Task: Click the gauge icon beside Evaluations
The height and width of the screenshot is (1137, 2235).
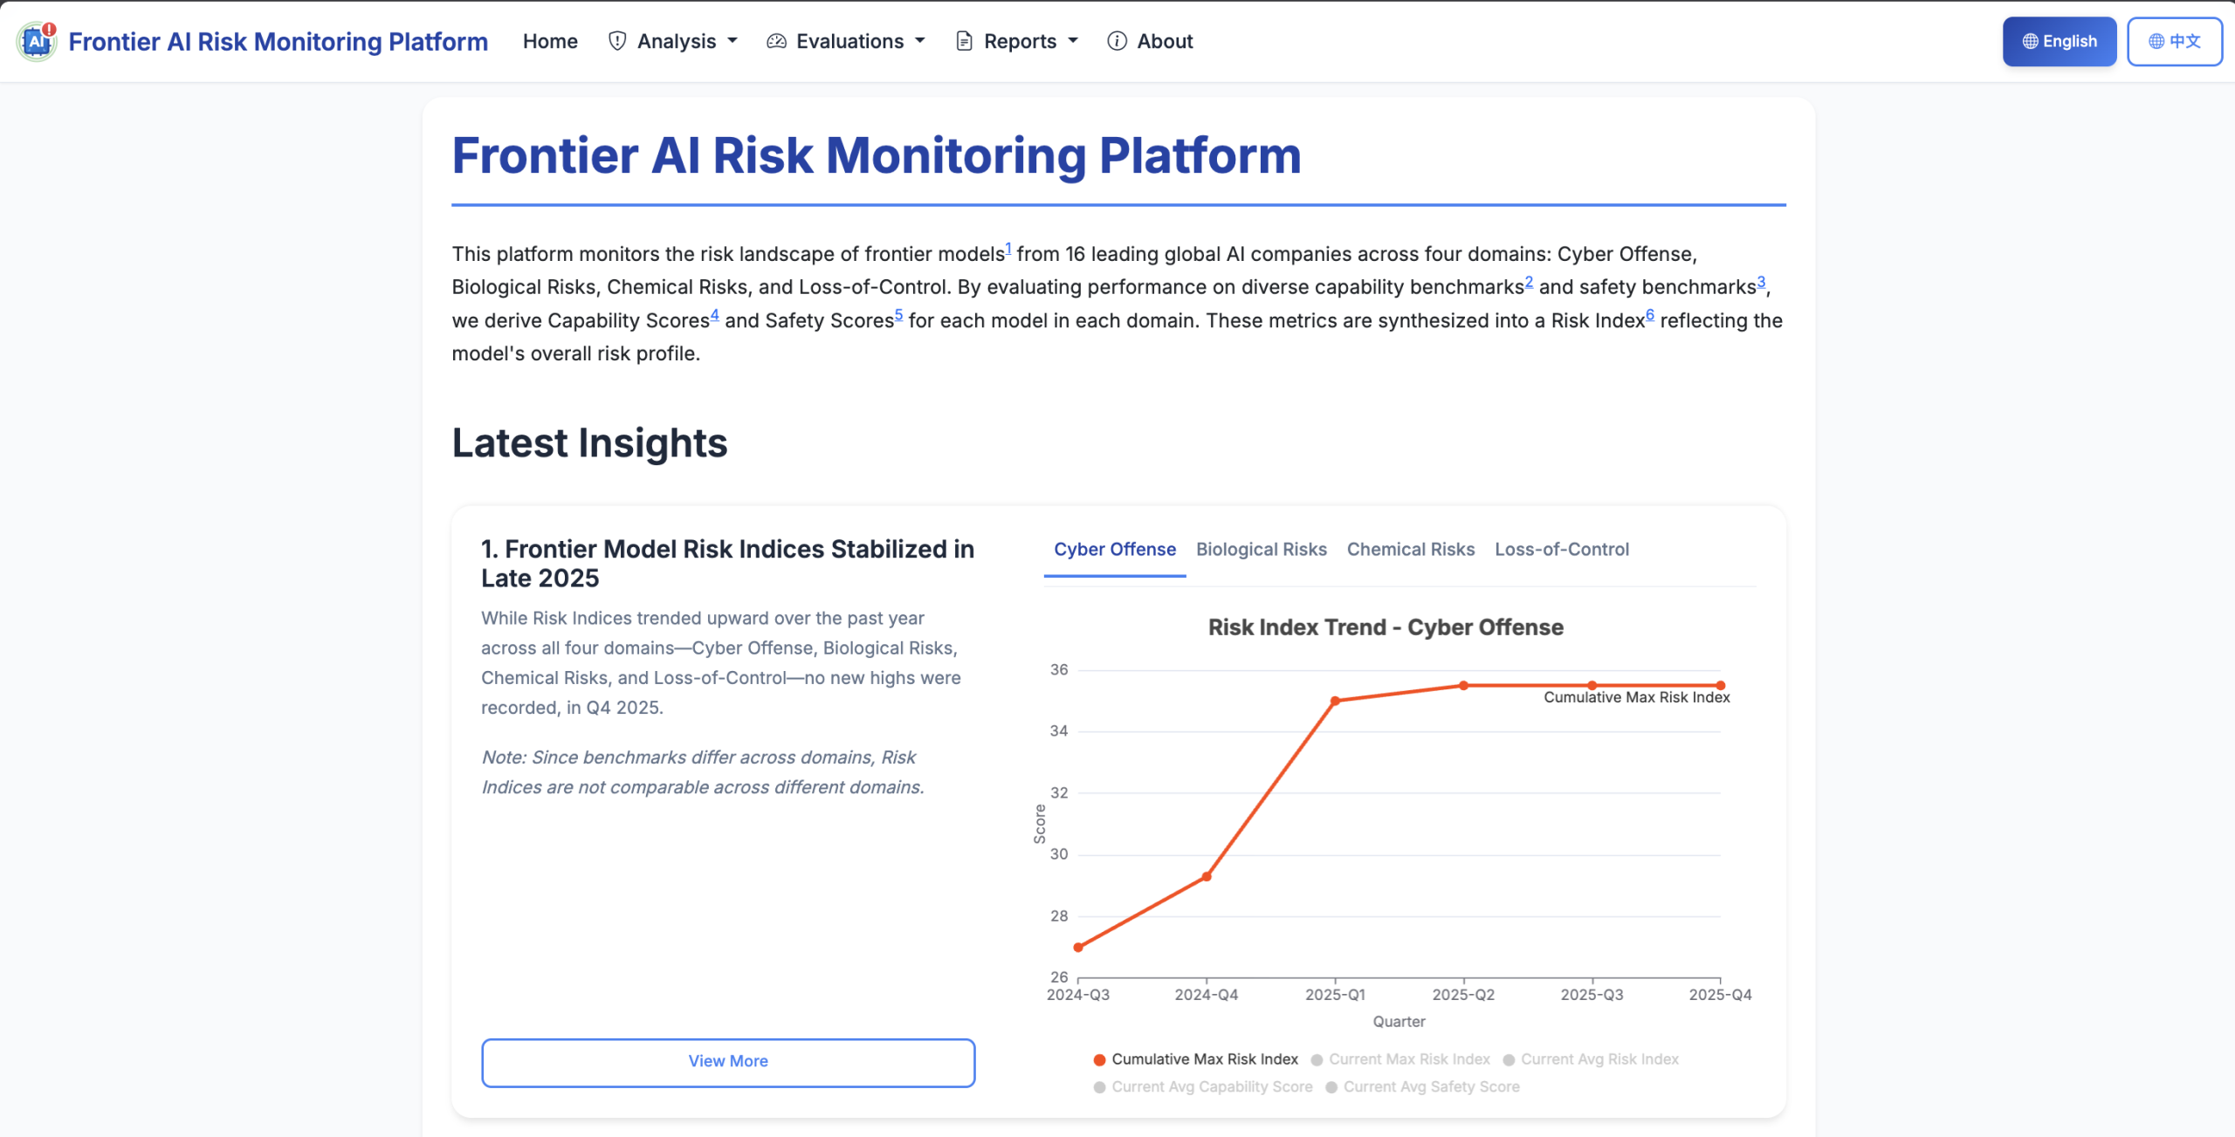Action: coord(776,41)
